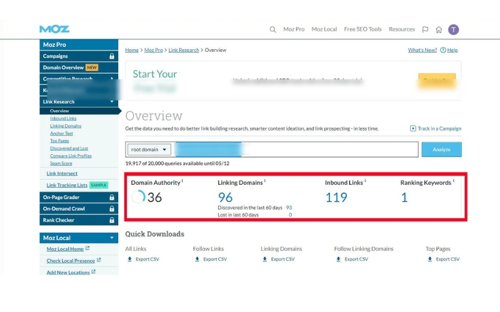Image resolution: width=500 pixels, height=312 pixels.
Task: Select Domain Overview in sidebar
Action: 79,67
